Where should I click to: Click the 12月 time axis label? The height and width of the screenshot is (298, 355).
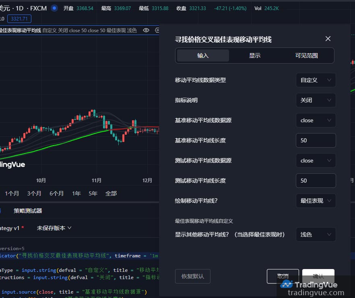coord(147,180)
